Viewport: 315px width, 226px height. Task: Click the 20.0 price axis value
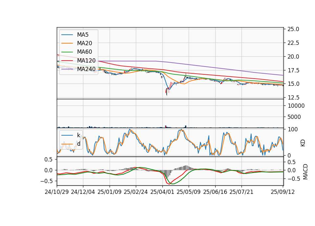tap(293, 57)
